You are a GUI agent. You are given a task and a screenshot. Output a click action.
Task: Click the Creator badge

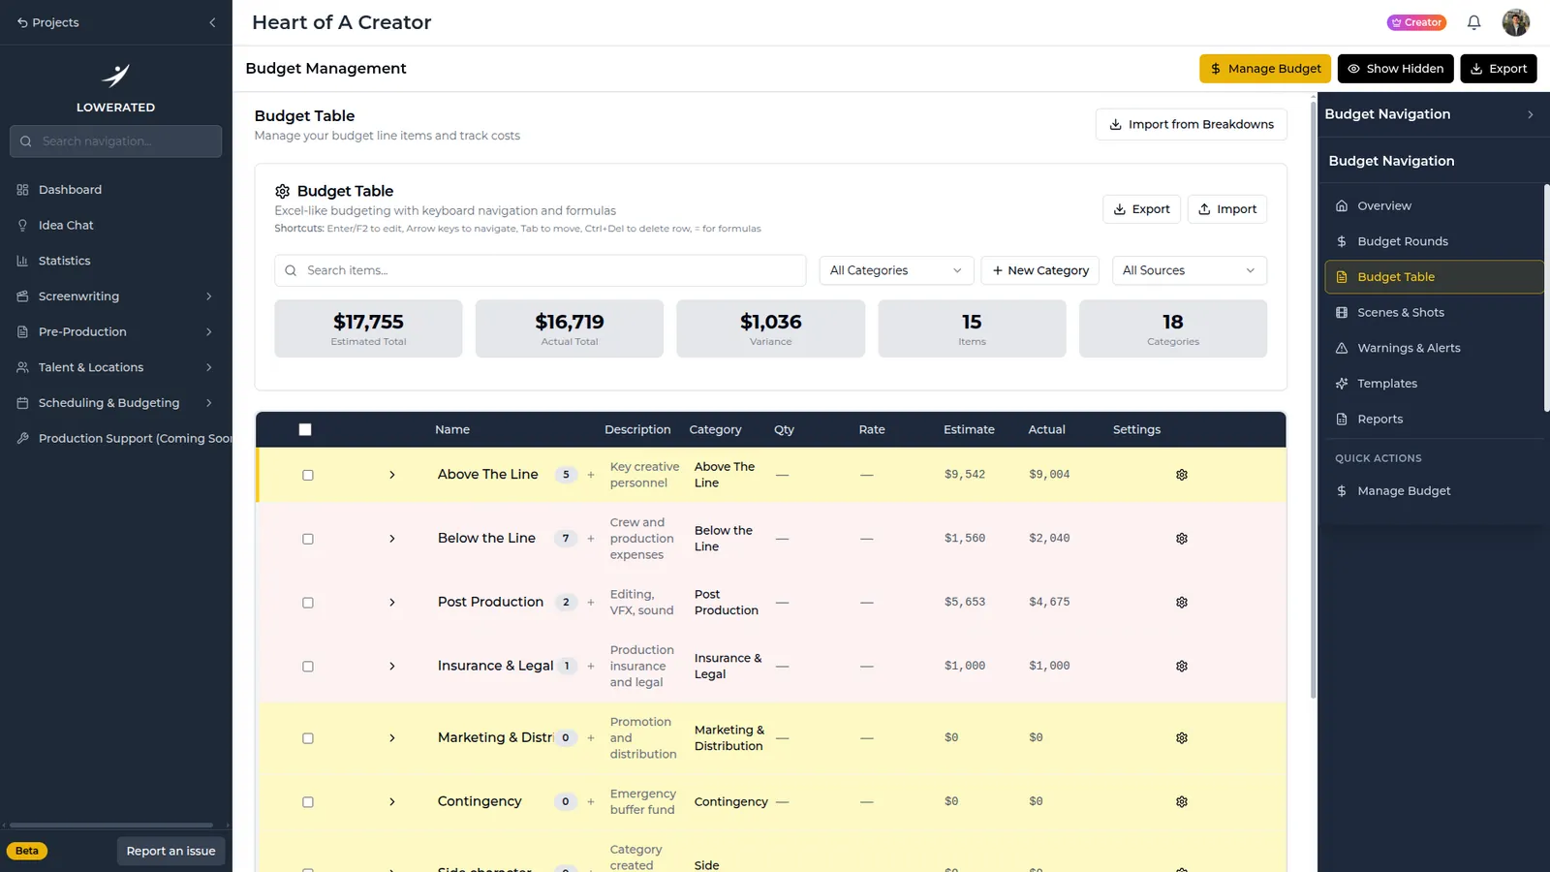click(x=1416, y=22)
